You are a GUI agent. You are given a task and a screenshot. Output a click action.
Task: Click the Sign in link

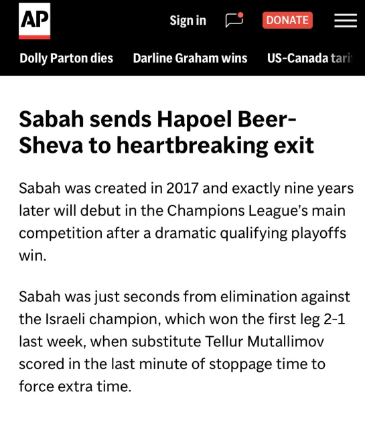(188, 21)
